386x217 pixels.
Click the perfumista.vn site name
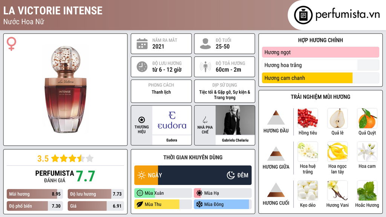click(x=348, y=15)
